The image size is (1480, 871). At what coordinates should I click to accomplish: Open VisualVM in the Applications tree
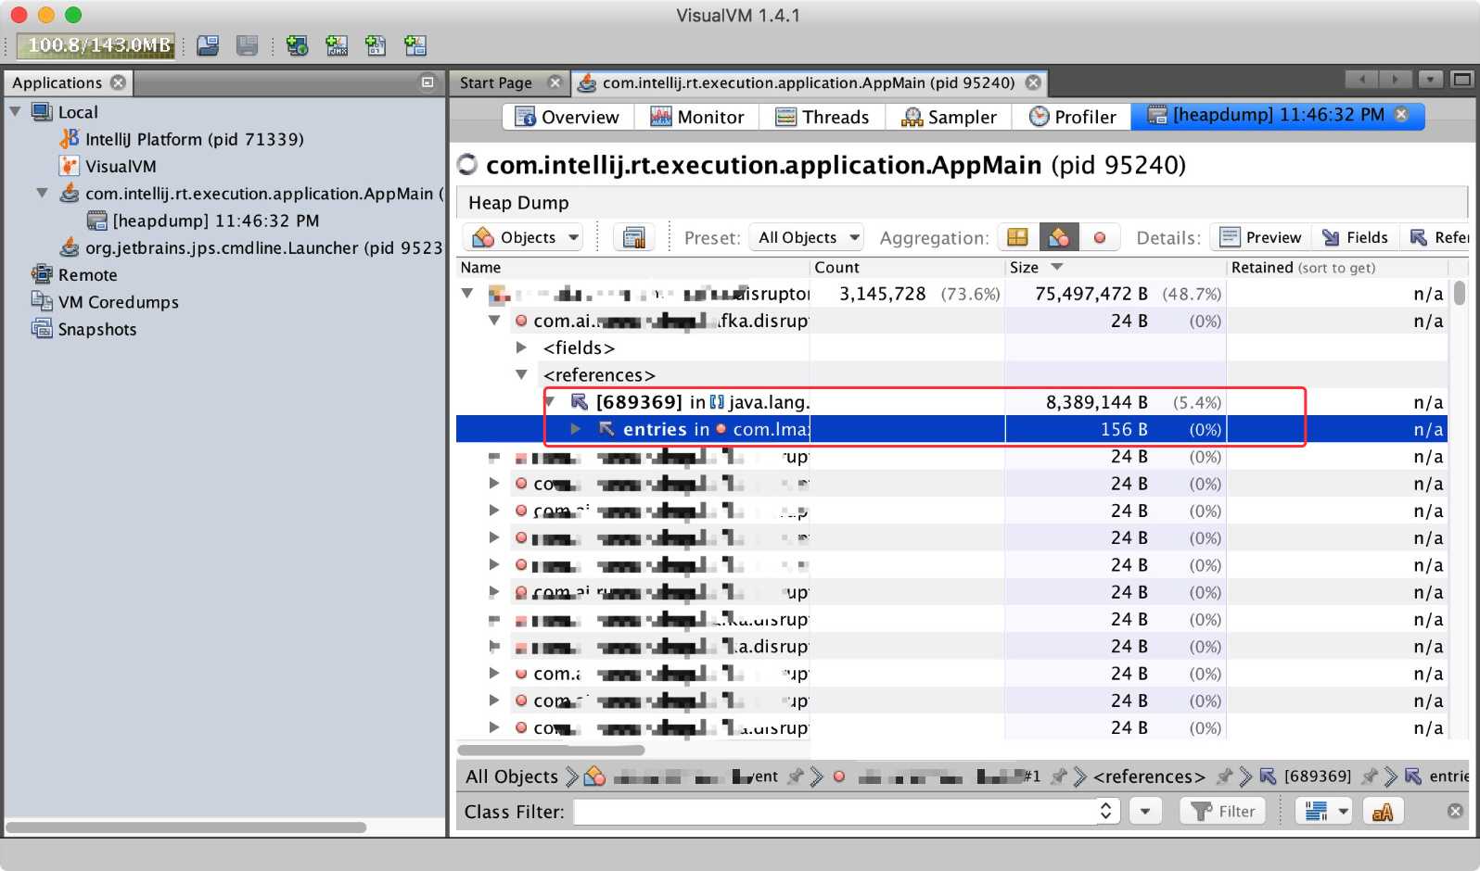[121, 167]
